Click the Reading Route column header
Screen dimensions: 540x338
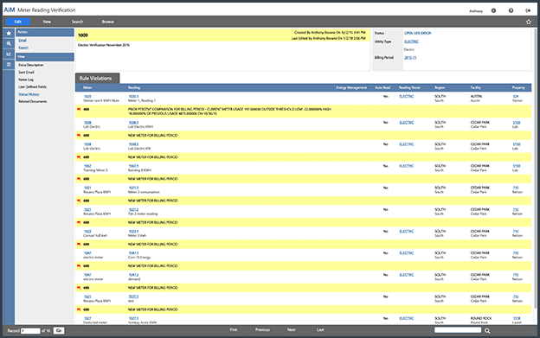coord(409,87)
